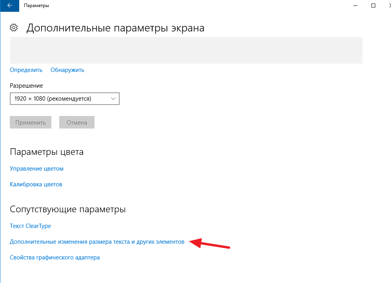Open Дополнительные изменения размера текста link
Viewport: 391px width, 283px height.
[x=97, y=242]
